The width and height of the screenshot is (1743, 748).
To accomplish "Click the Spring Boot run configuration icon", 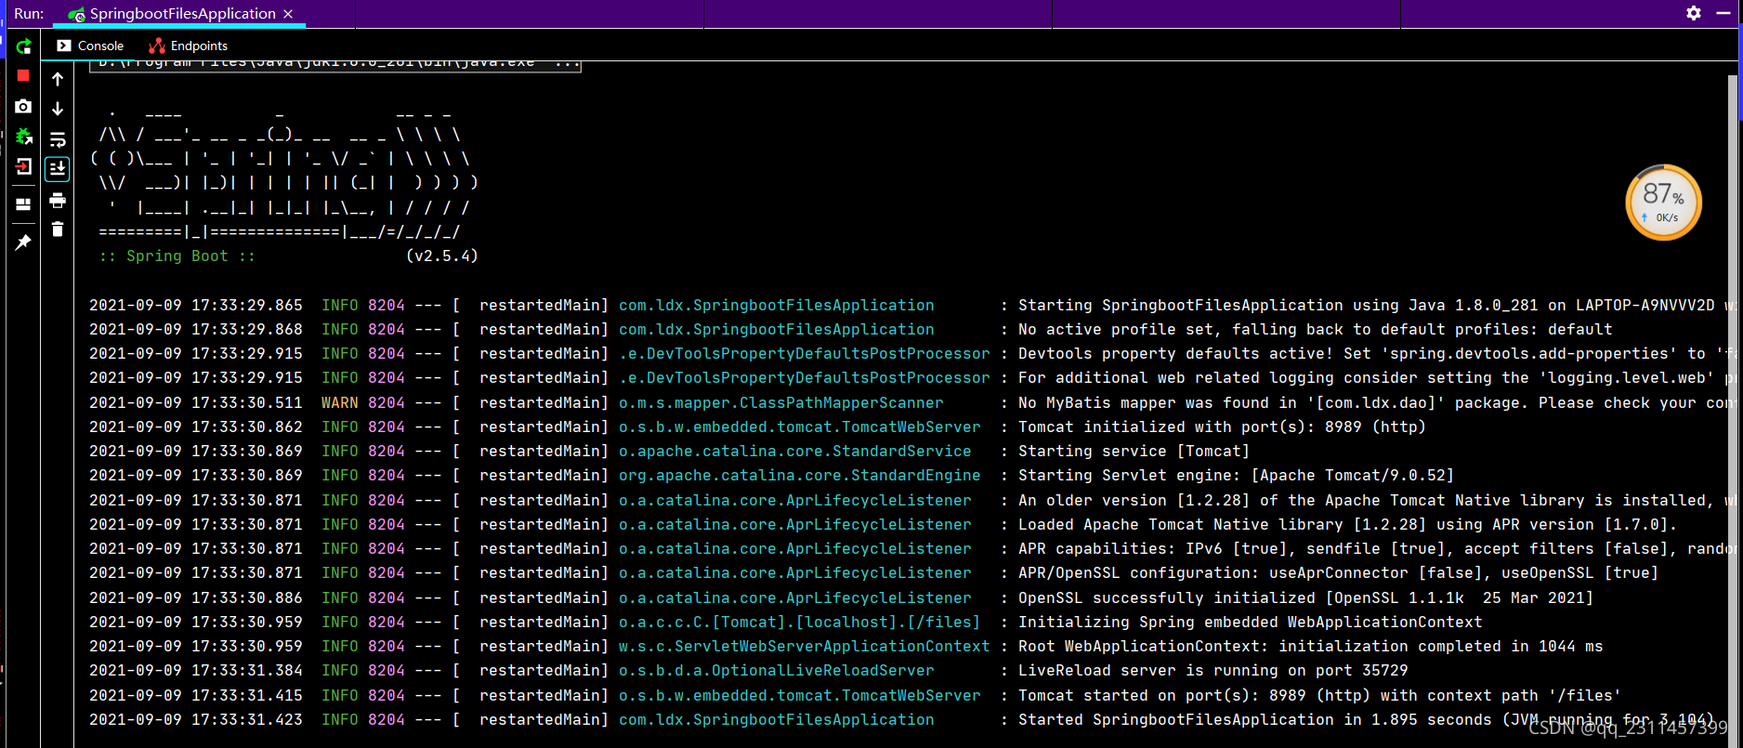I will pos(77,14).
